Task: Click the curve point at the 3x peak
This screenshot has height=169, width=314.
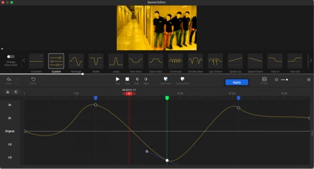Action: pyautogui.click(x=96, y=105)
